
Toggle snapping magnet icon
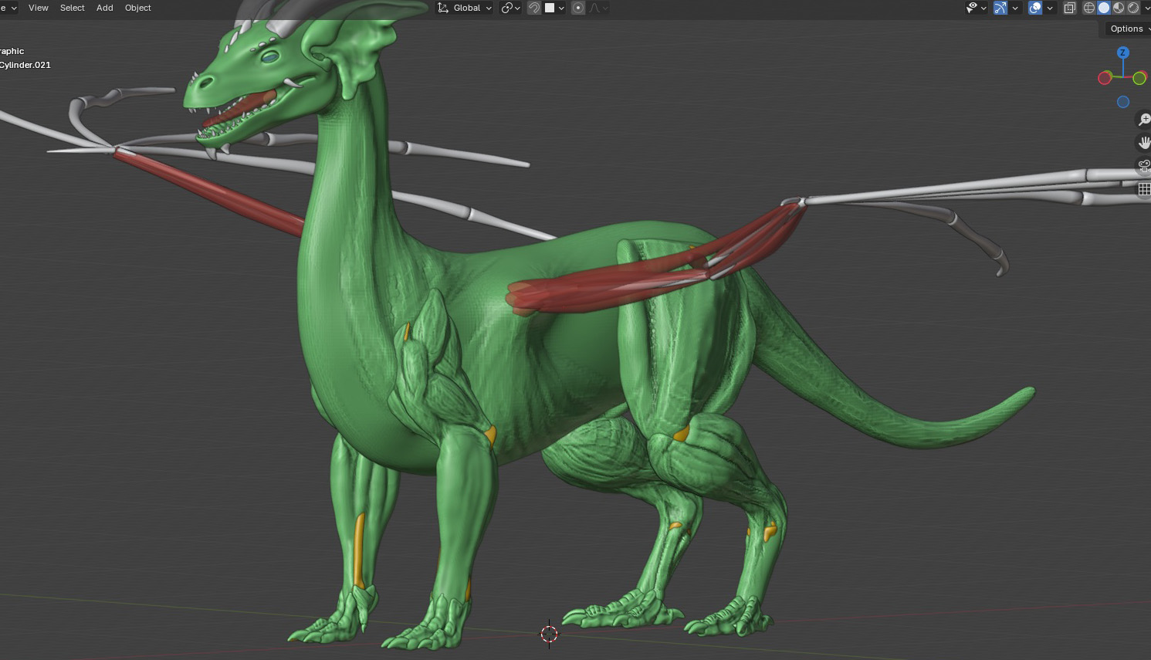click(x=533, y=8)
